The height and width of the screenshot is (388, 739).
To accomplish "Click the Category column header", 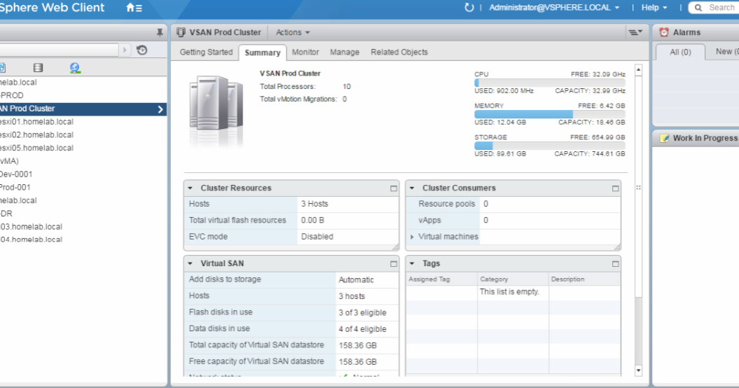I will point(513,279).
